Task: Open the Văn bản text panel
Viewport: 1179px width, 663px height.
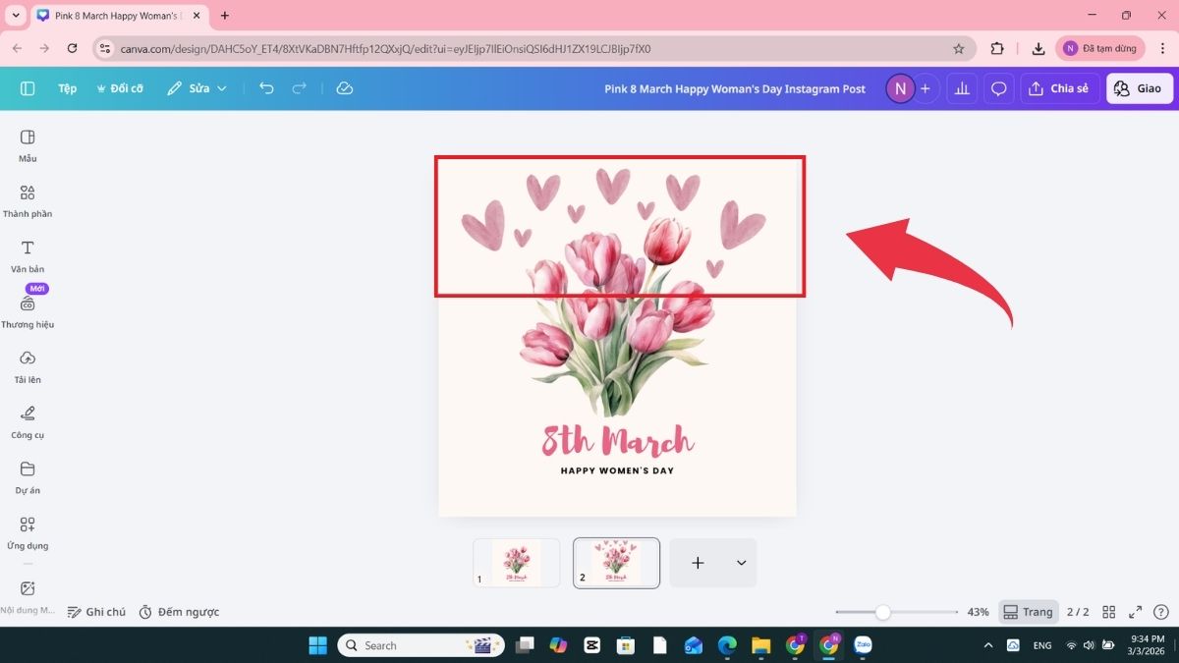Action: (28, 255)
